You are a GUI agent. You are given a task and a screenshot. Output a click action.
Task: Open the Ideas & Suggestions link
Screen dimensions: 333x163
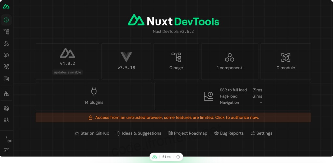pos(139,133)
